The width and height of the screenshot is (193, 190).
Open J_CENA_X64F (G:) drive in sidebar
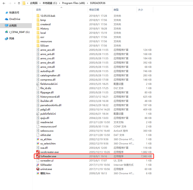19,32
